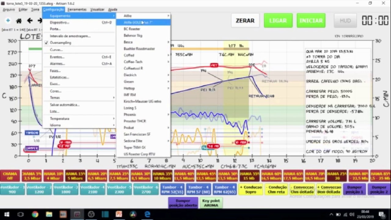The image size is (391, 220).
Task: Click the blue plus toolbar icon
Action: coord(8,20)
